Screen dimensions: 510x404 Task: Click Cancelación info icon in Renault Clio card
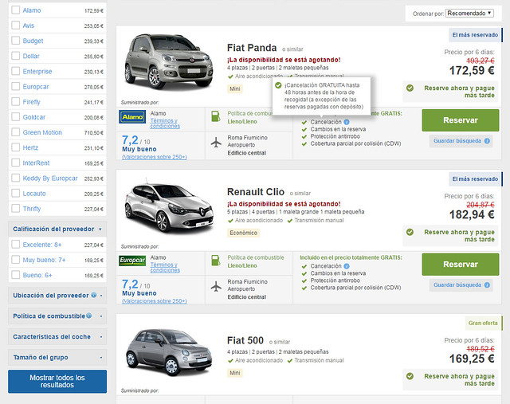[347, 266]
